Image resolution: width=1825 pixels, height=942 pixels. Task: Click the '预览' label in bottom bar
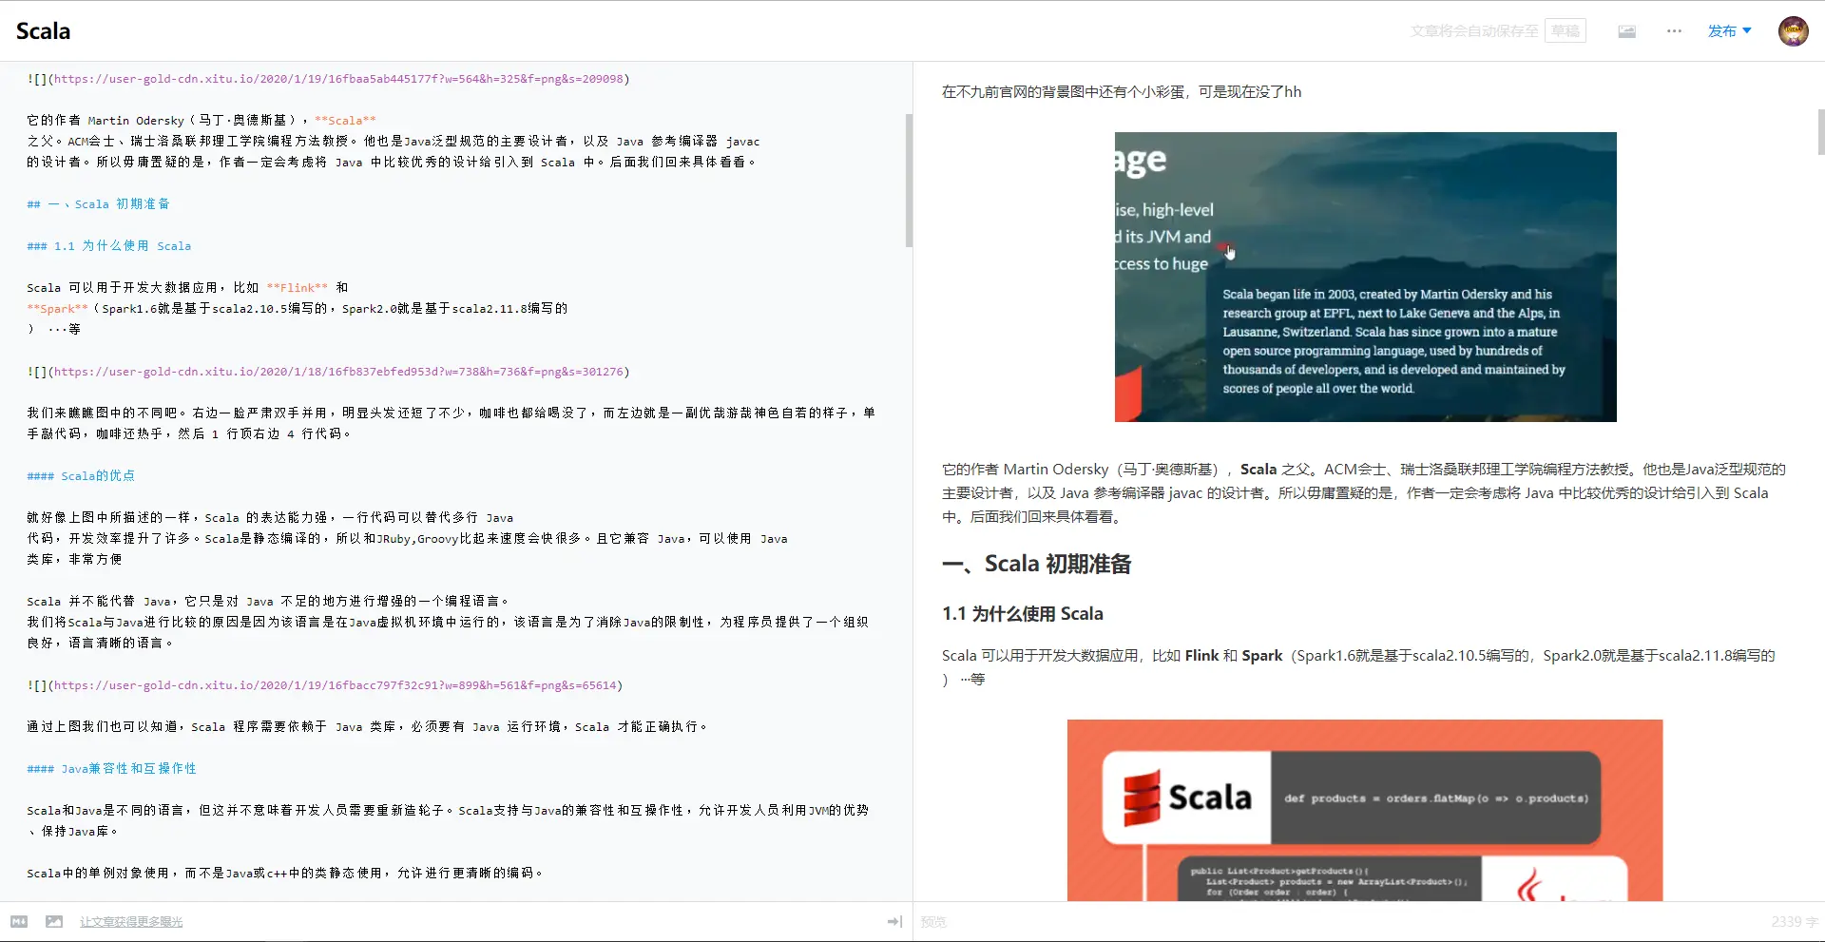pyautogui.click(x=933, y=922)
